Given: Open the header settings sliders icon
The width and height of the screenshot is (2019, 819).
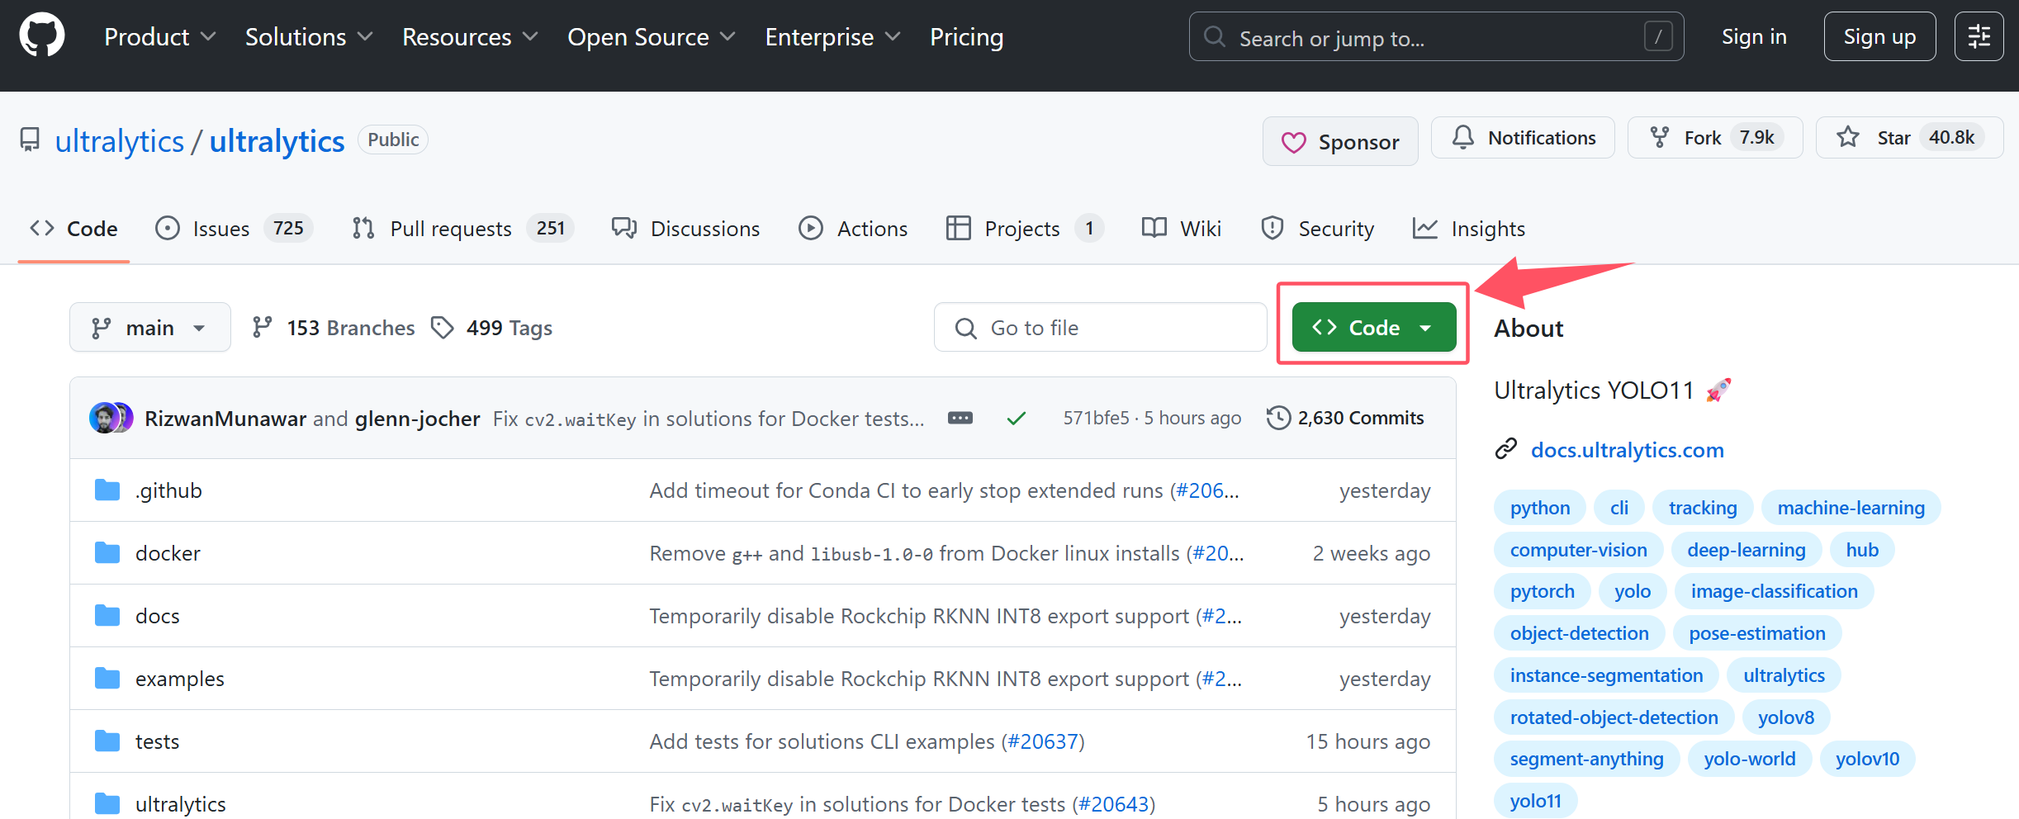Looking at the screenshot, I should click(x=1979, y=36).
